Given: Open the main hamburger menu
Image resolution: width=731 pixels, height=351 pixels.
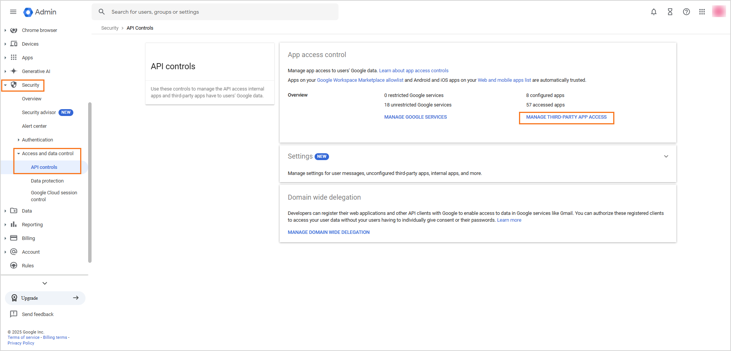Looking at the screenshot, I should pyautogui.click(x=13, y=12).
